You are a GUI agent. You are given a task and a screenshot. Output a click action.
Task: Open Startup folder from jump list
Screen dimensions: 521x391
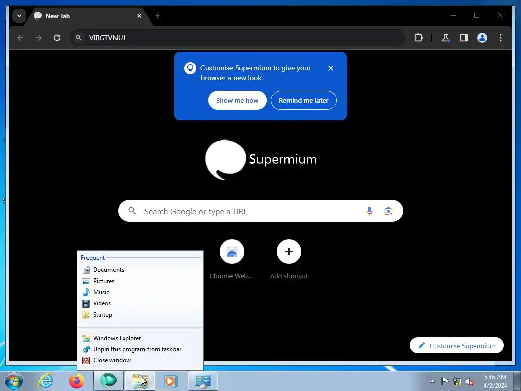point(140,315)
